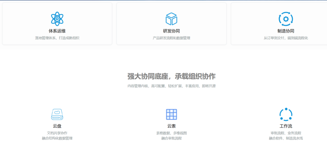Click the grid table icon above 云表
This screenshot has height=142, width=327.
point(171,114)
